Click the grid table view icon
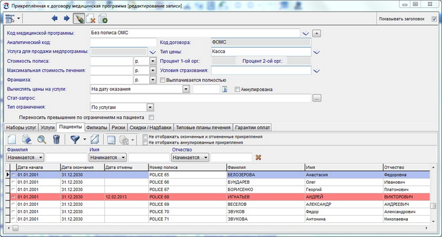442x237 pixels. [x=111, y=139]
